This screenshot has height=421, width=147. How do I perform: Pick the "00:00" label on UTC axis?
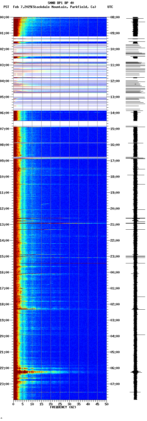115,272
